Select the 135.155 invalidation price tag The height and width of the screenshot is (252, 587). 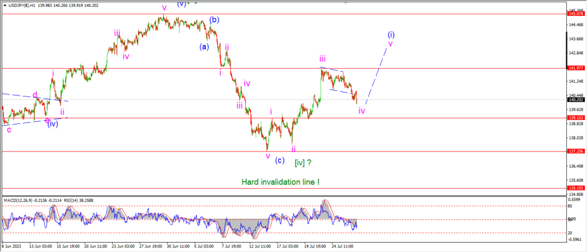(576, 189)
